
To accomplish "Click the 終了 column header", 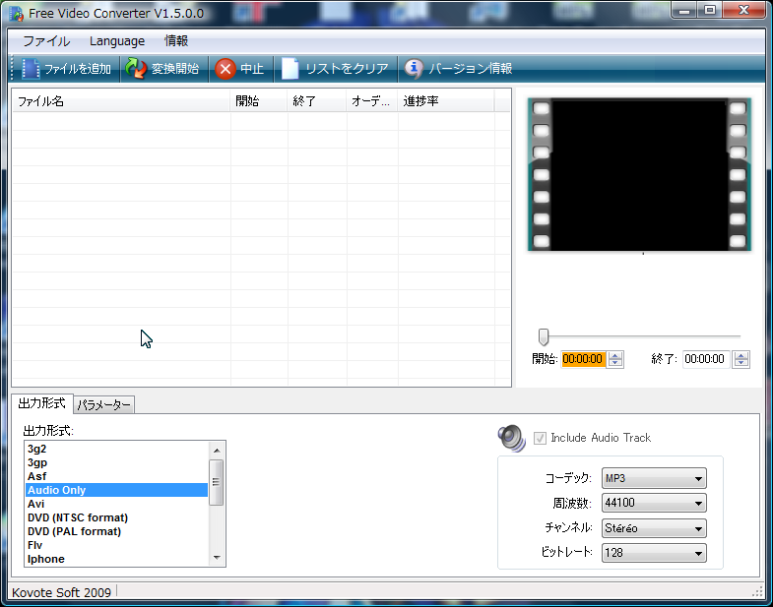I will pos(317,101).
